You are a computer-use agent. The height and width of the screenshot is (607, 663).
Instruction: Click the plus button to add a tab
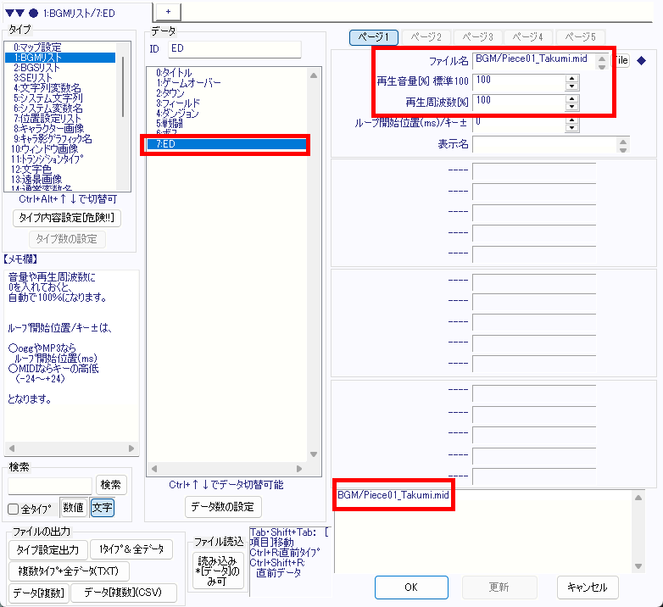(167, 10)
